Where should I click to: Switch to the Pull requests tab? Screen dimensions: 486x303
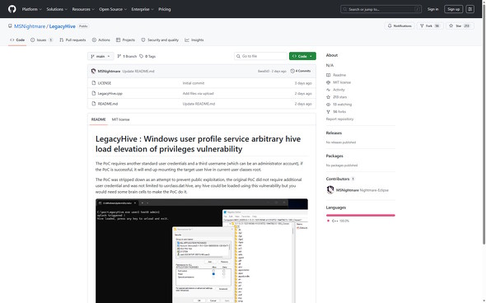coord(72,40)
